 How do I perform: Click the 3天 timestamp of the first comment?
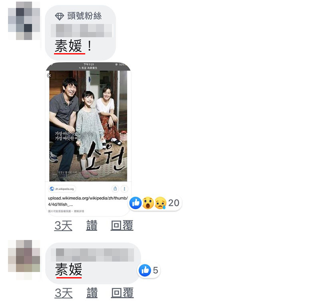(63, 226)
